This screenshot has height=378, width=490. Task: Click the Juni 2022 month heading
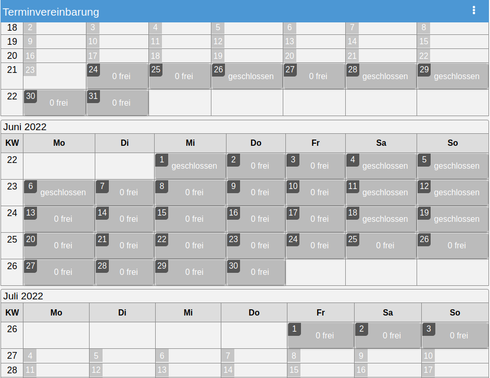point(25,127)
